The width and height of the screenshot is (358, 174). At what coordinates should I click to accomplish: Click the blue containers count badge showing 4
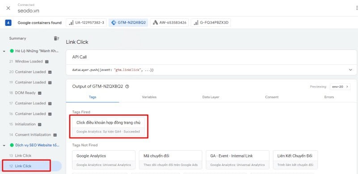pos(8,23)
